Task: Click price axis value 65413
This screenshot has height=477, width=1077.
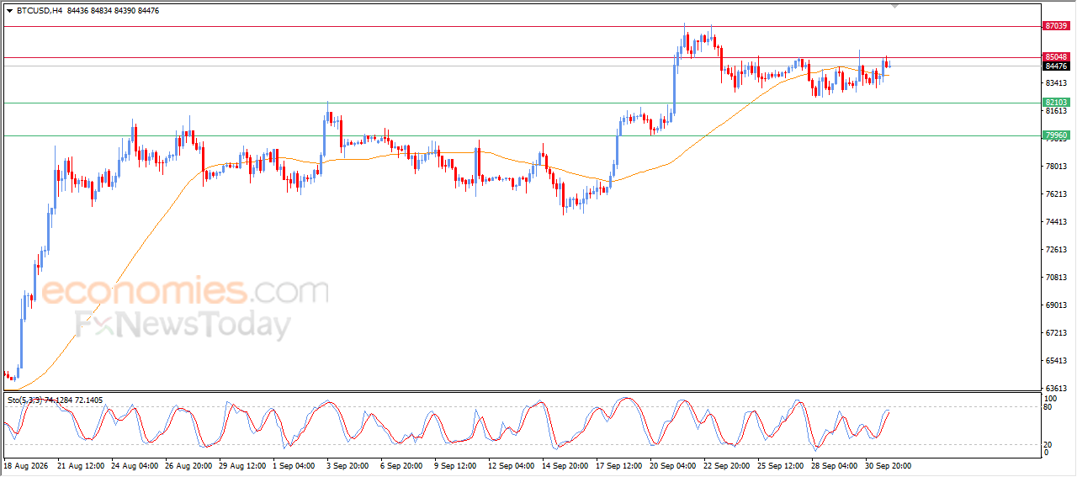Action: click(1056, 361)
